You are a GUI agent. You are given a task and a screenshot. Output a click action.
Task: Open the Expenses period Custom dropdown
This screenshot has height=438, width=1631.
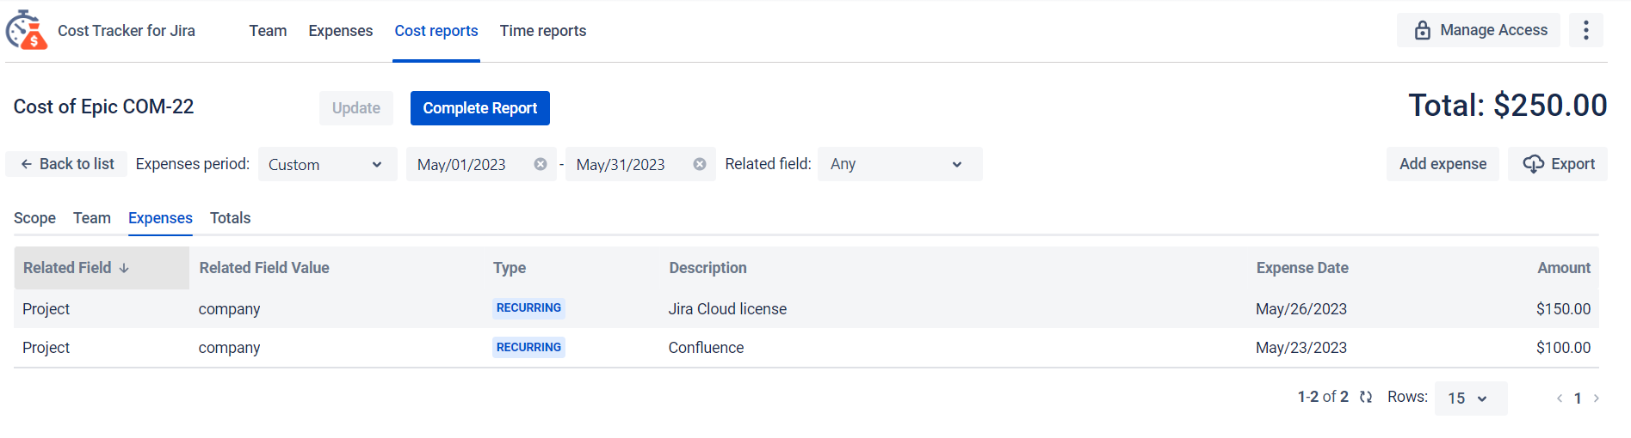327,164
